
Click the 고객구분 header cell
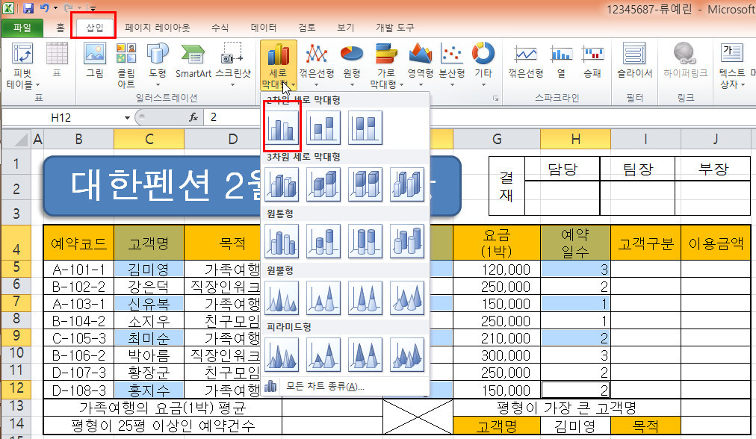tap(645, 243)
